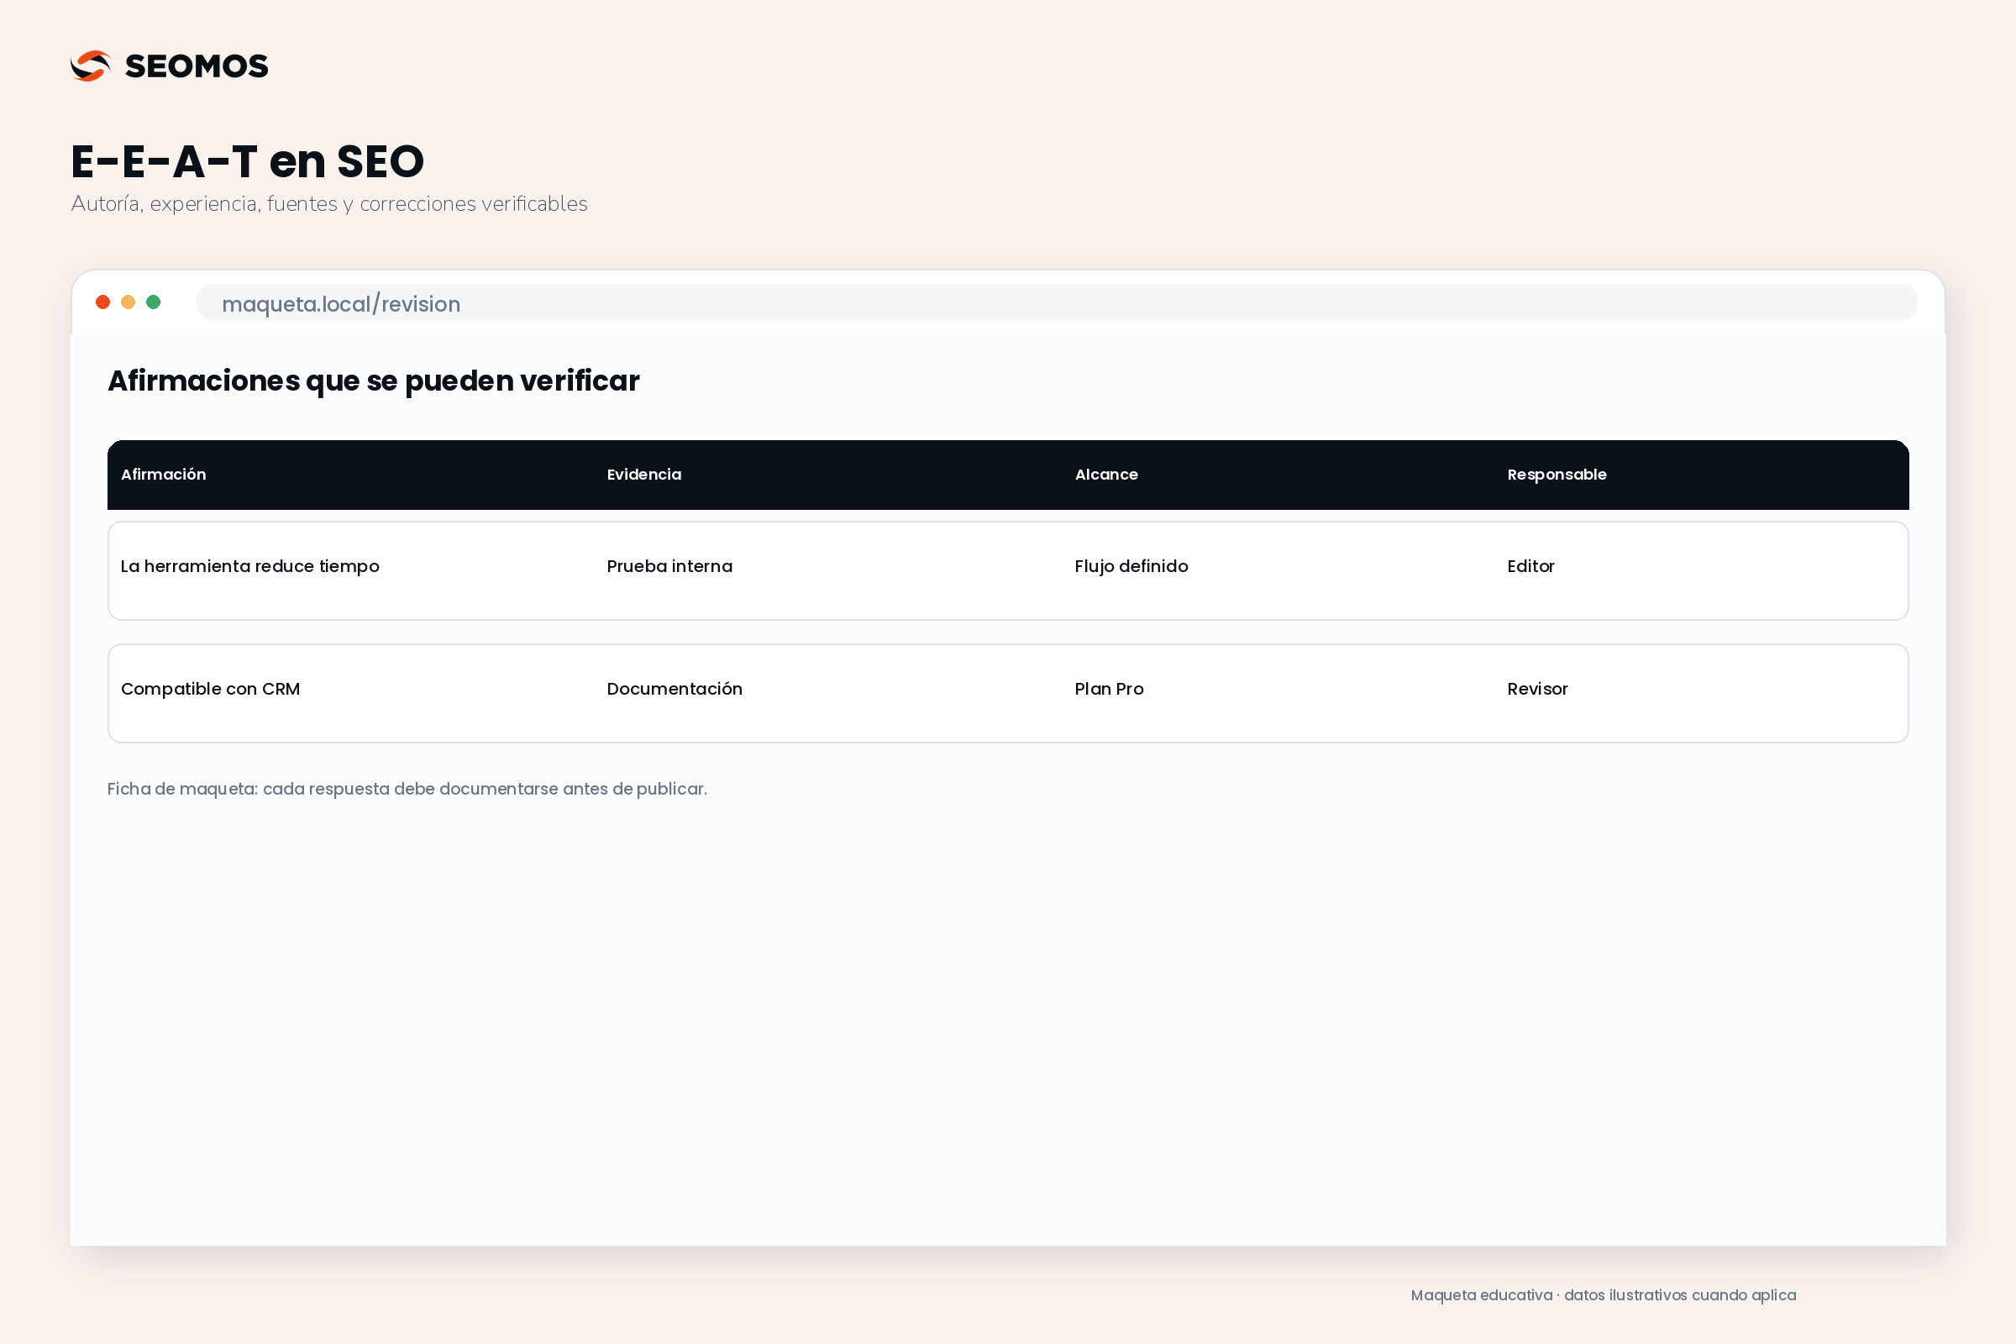Select the "La herramienta reduce tiempo" cell
2016x1344 pixels.
point(249,565)
